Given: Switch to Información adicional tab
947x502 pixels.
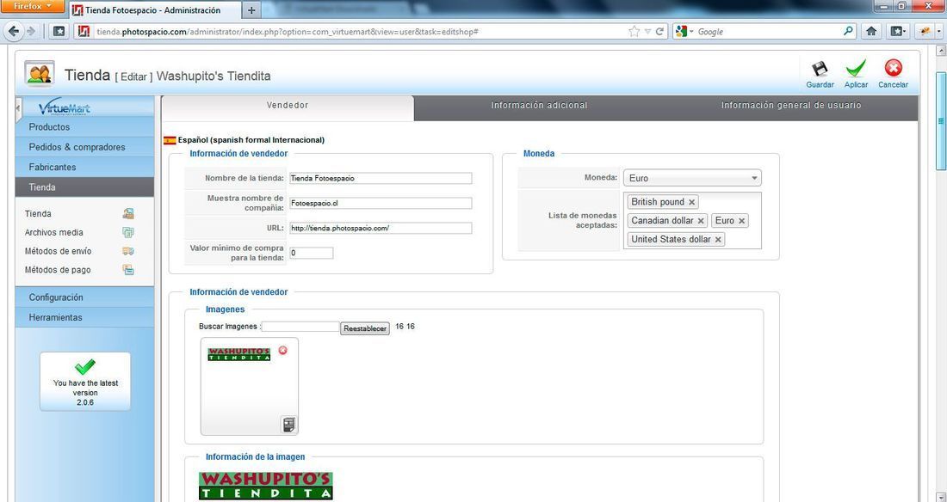Looking at the screenshot, I should (x=539, y=106).
